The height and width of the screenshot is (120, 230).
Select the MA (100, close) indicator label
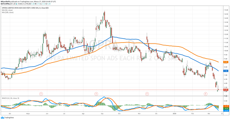pos(8,13)
